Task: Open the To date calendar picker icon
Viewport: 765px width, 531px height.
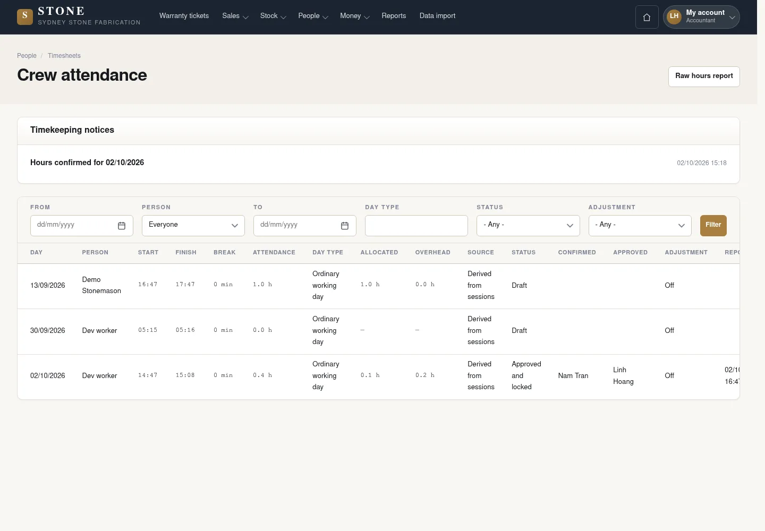Action: [345, 226]
